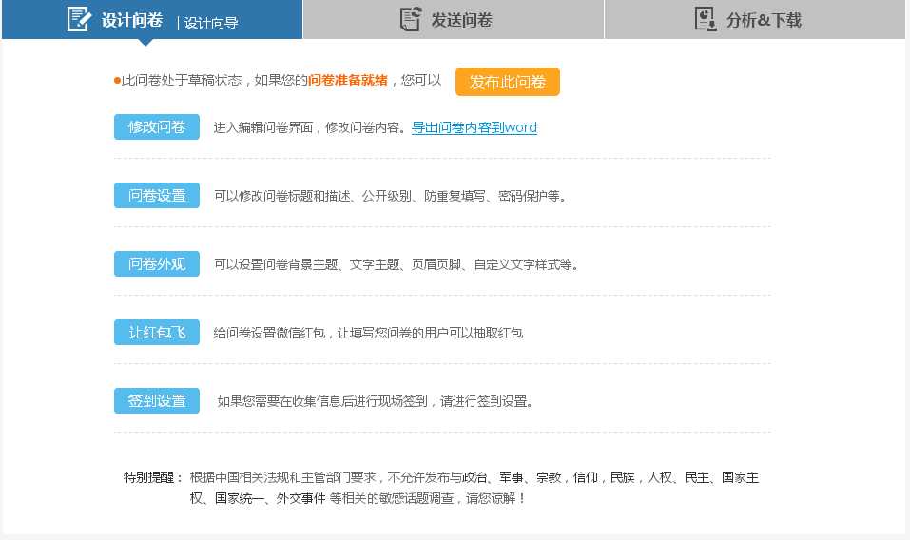Screen dimensions: 910x540
Task: Click the 问卷设置 button
Action: coord(157,196)
